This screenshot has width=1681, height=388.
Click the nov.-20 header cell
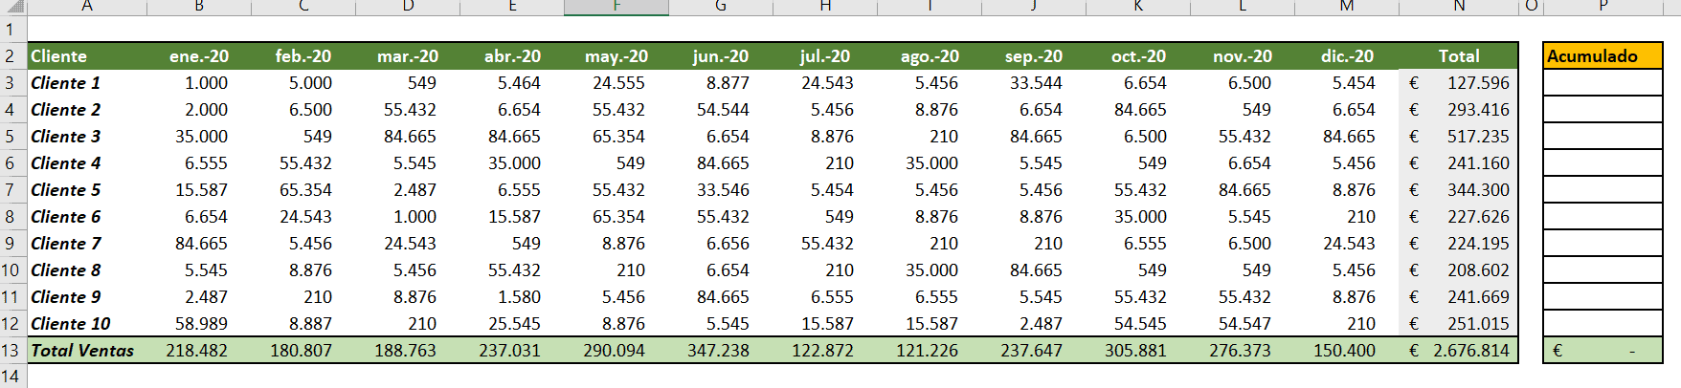1243,55
